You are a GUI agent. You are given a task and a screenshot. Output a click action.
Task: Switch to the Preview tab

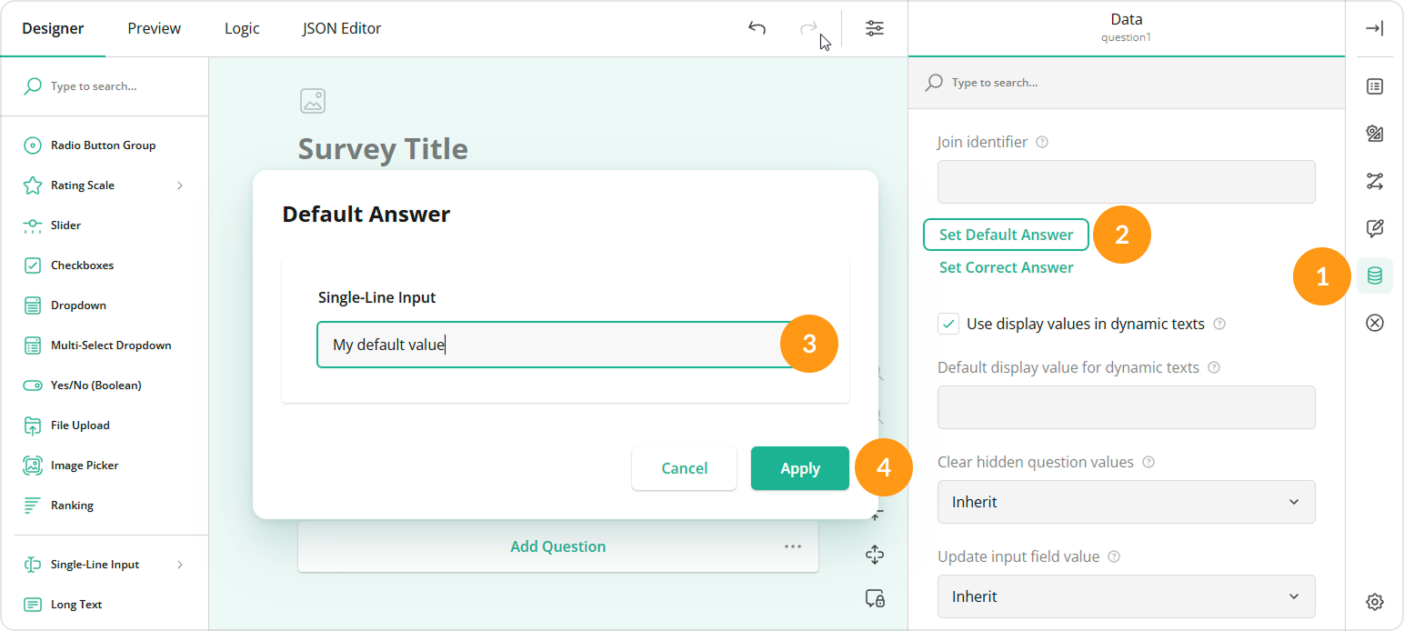coord(153,28)
